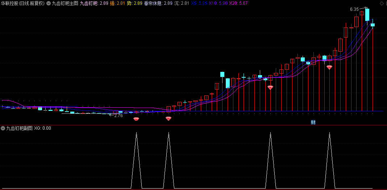This screenshot has height=190, width=387.
Task: Click the blue 财 finance marker on the timeline
Action: coord(313,122)
